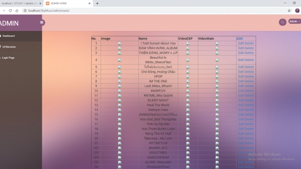Click the ADD link in table header
Viewport: 301px width, 169px height.
tap(239, 39)
